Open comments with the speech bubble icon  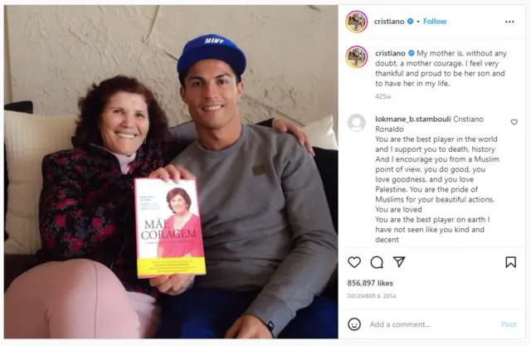[377, 262]
